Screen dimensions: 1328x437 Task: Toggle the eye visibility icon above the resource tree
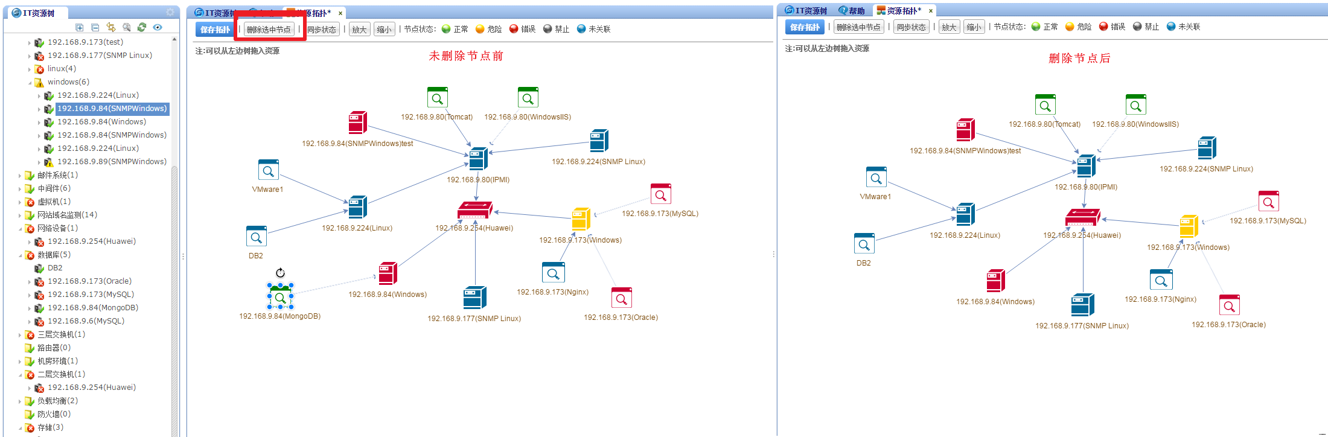click(x=158, y=27)
